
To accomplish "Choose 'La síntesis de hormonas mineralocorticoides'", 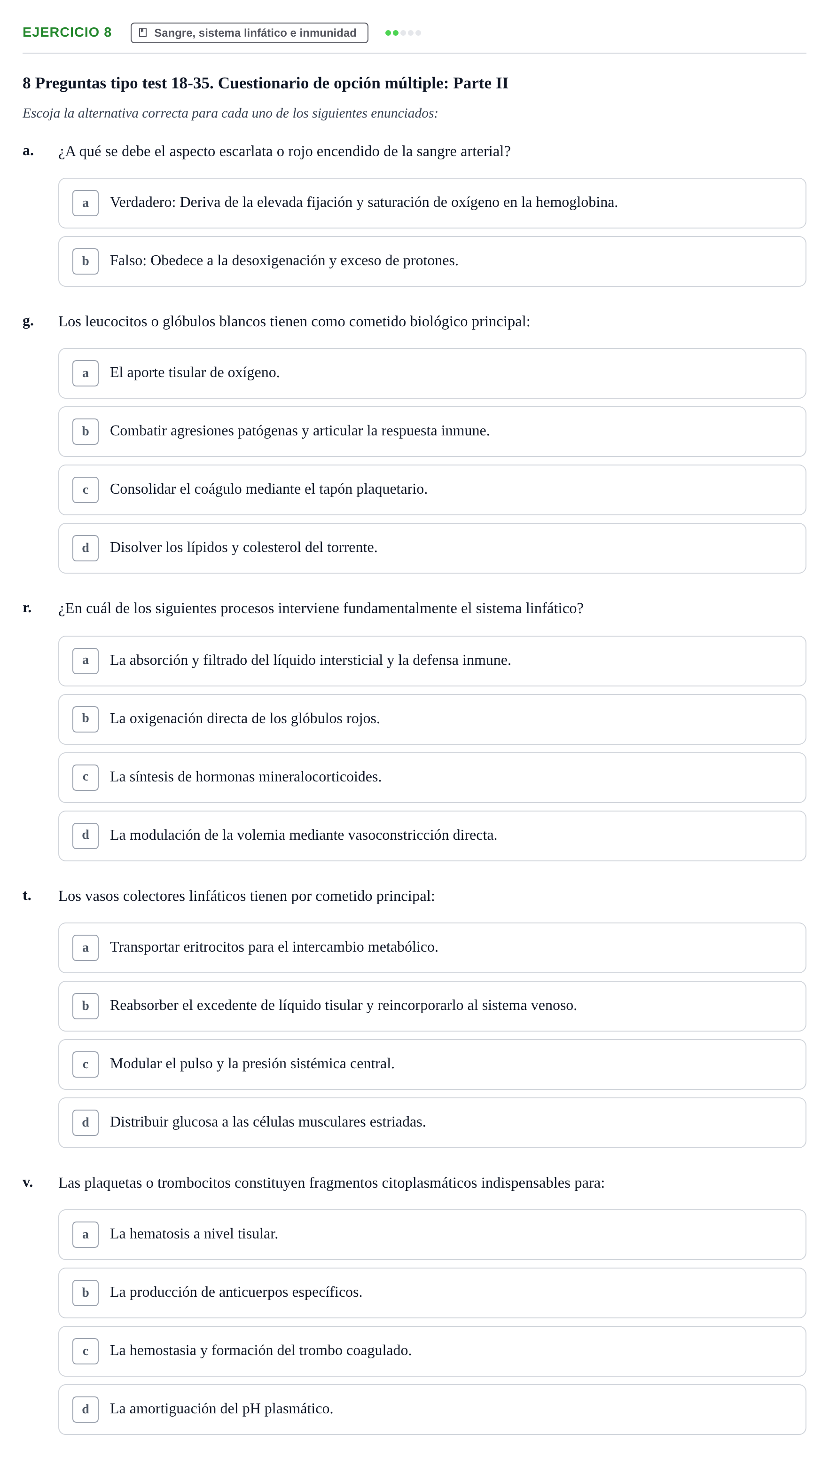I will coord(432,778).
